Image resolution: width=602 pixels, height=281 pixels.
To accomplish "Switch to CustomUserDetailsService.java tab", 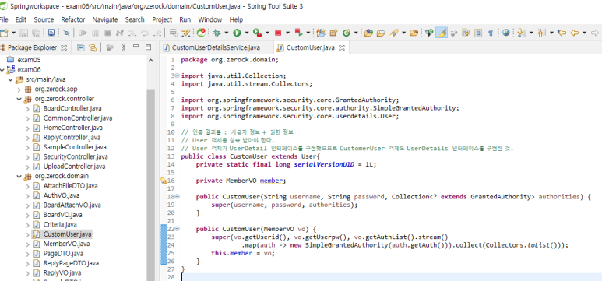I will point(216,48).
